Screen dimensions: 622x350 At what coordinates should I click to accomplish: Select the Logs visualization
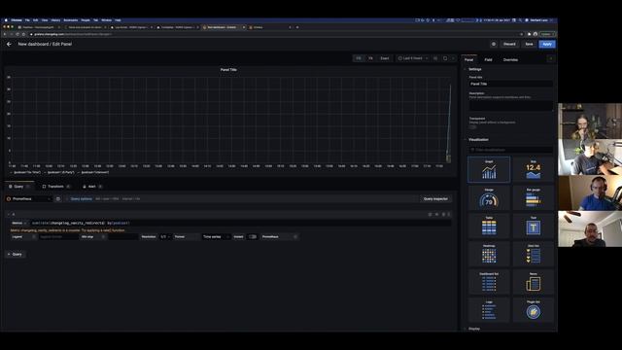489,310
